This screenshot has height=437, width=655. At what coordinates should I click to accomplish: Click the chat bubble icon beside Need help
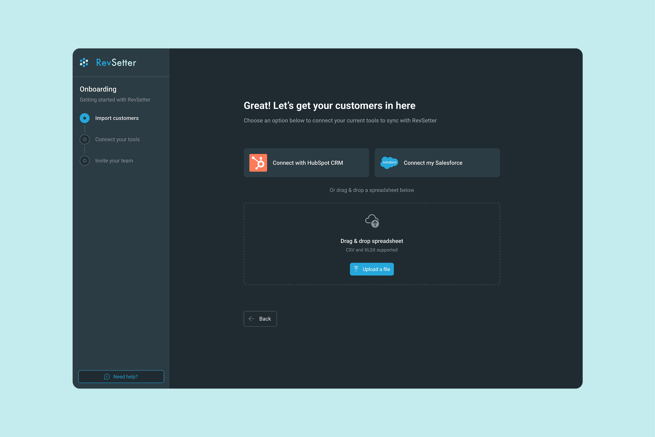pos(107,377)
